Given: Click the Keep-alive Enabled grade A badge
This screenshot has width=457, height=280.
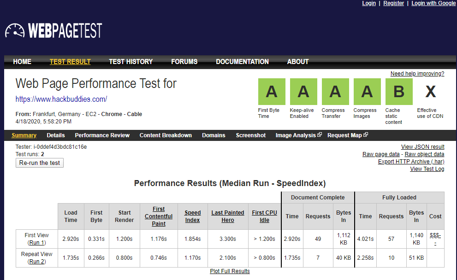Looking at the screenshot, I should click(303, 91).
